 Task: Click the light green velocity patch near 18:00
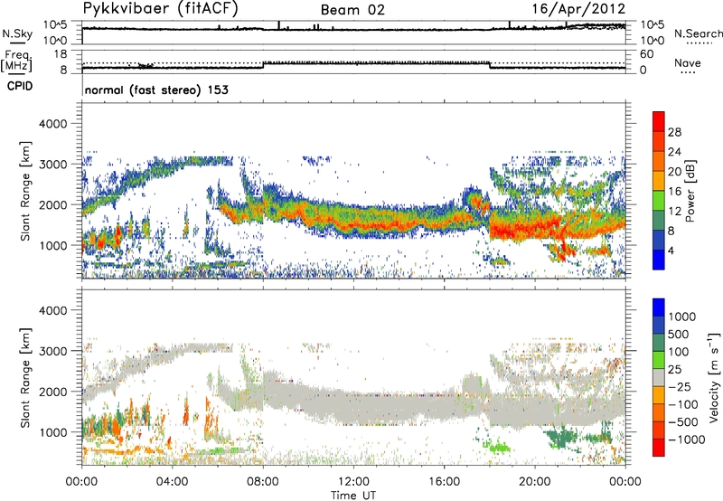499,448
